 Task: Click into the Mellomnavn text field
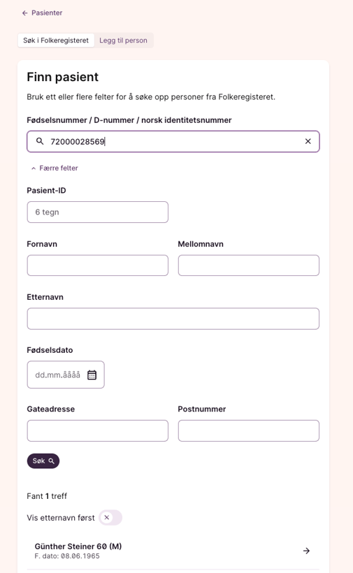[248, 266]
